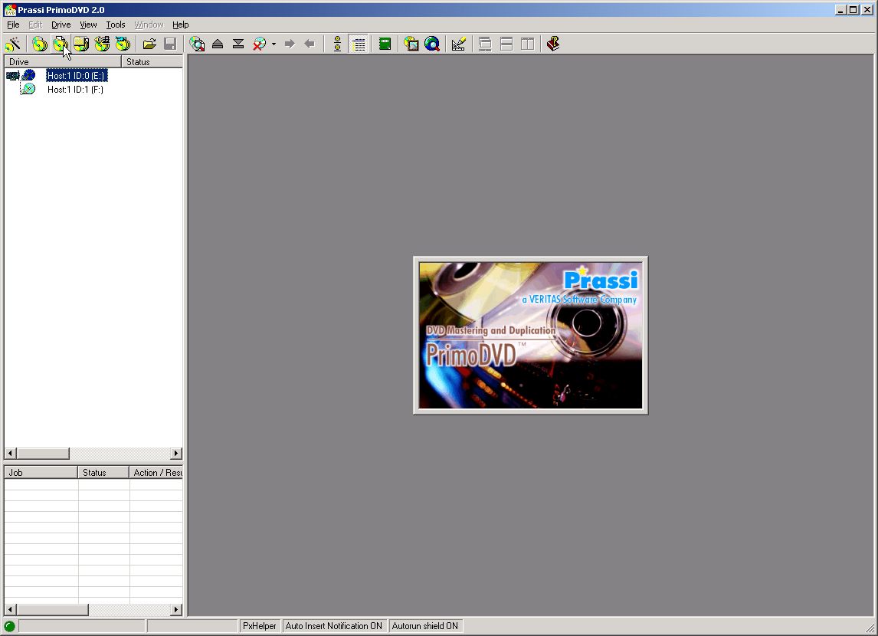Click the Drive column header
This screenshot has width=878, height=636.
pos(63,61)
